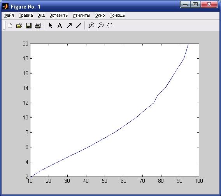Click the y-axis label 18
Image resolution: width=221 pixels, height=196 pixels.
[x=26, y=58]
